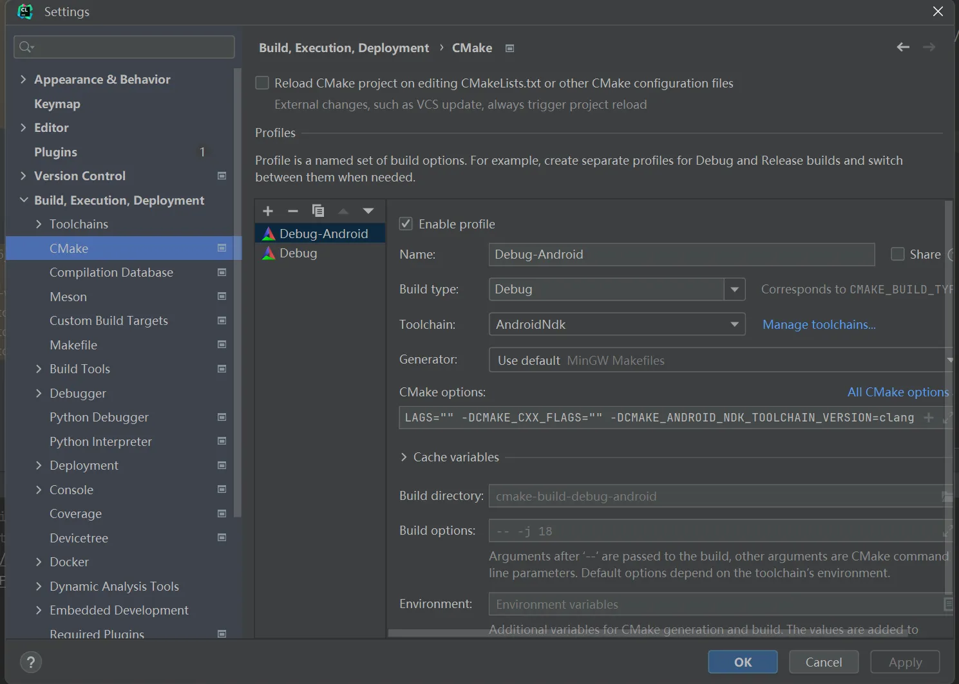Select the Debug profile in the list
The image size is (959, 684).
pyautogui.click(x=298, y=253)
